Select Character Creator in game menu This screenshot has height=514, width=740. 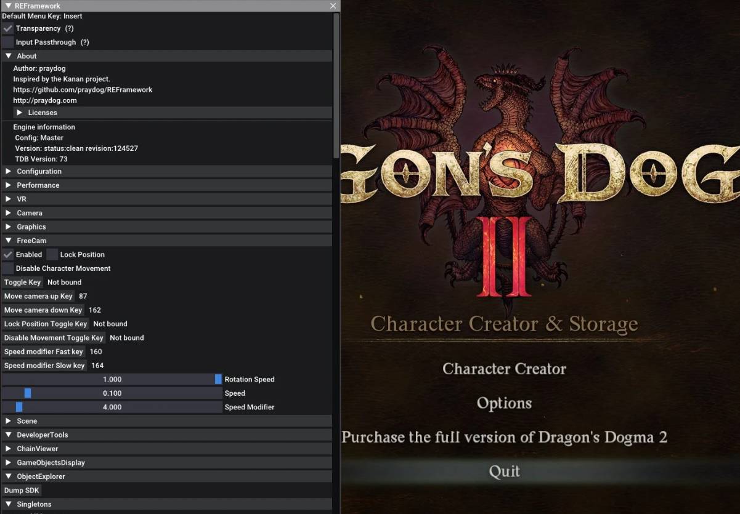[x=504, y=369]
